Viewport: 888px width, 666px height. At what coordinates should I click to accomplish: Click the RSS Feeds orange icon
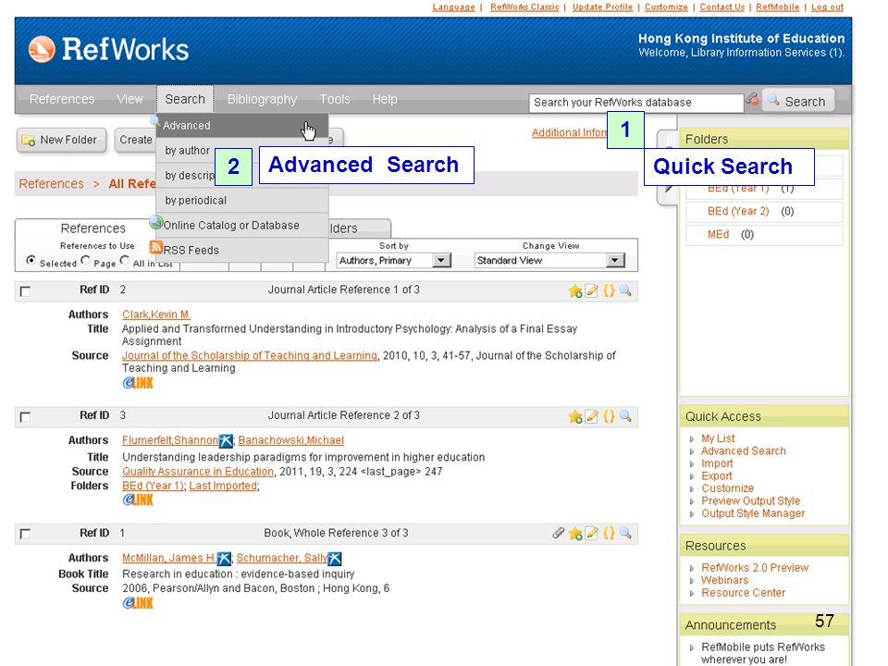pyautogui.click(x=155, y=248)
